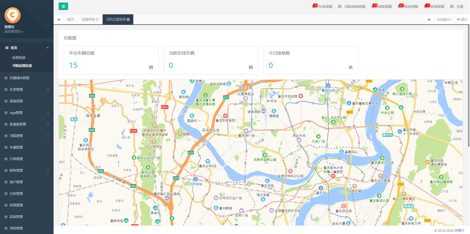Expand the 车型管理 submenu arrow
470x234 pixels.
tap(48, 89)
